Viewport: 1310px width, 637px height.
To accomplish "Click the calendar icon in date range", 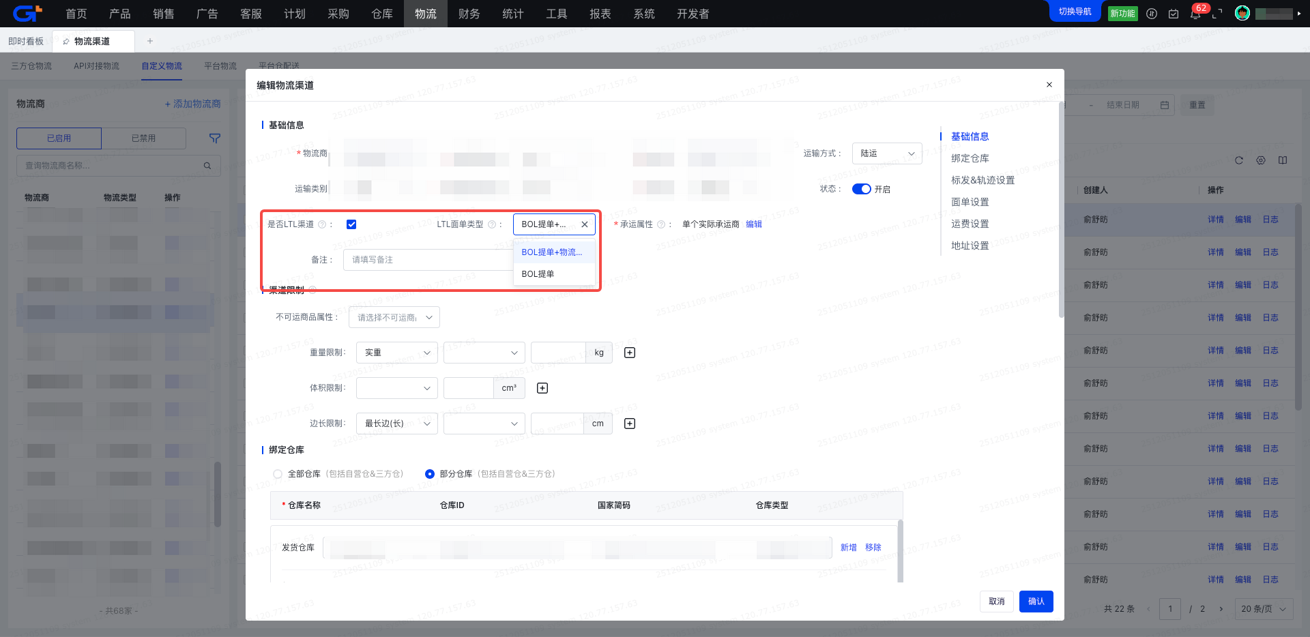I will click(x=1165, y=105).
